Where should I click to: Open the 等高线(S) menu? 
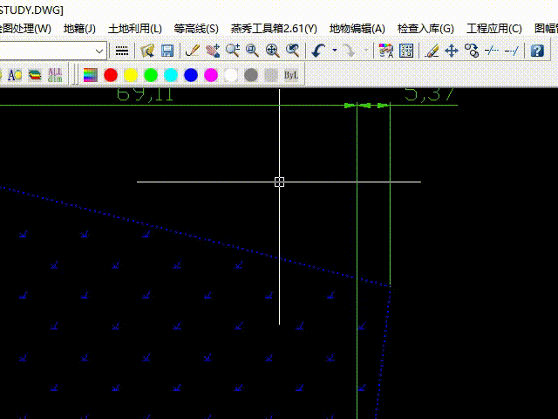(196, 29)
